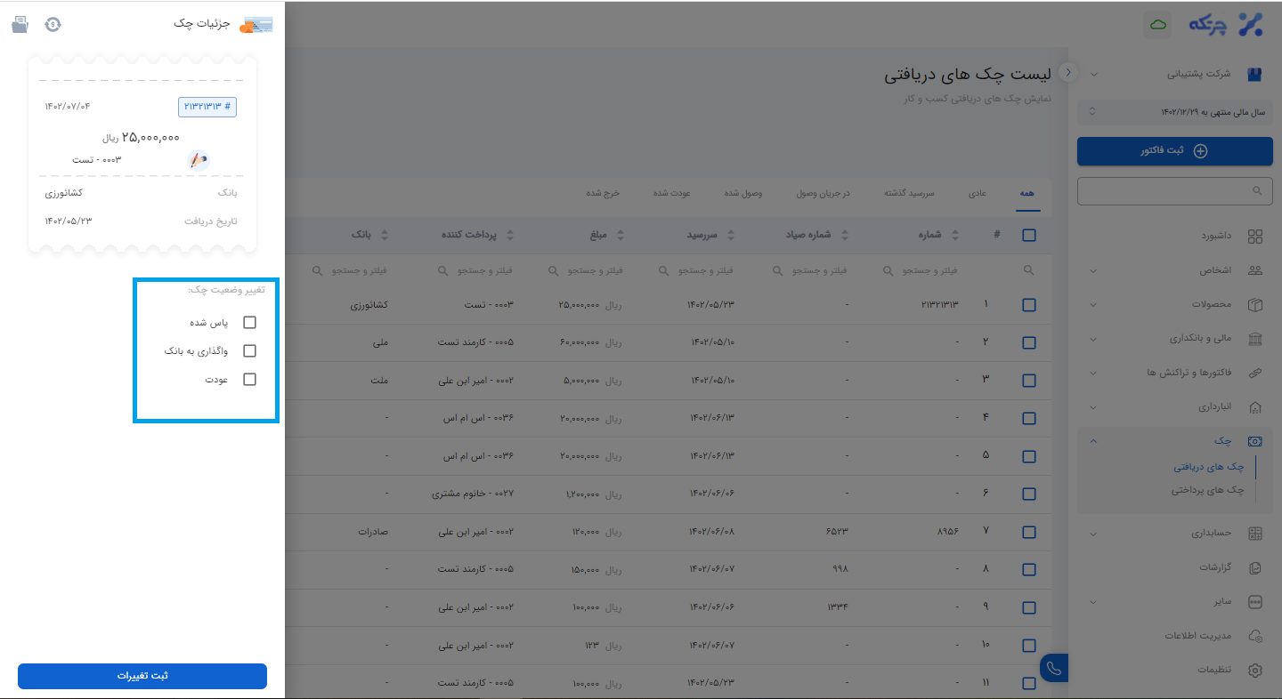The image size is (1282, 699).
Task: Expand the محصولات menu chevron
Action: pos(1093,304)
